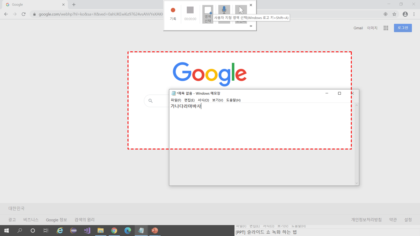Screen dimensions: 420x236
Task: Click the Notepad title bar icon
Action: [x=174, y=93]
